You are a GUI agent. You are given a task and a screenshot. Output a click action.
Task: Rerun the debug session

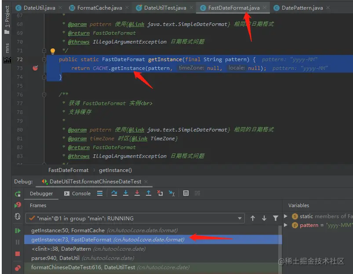point(18,194)
